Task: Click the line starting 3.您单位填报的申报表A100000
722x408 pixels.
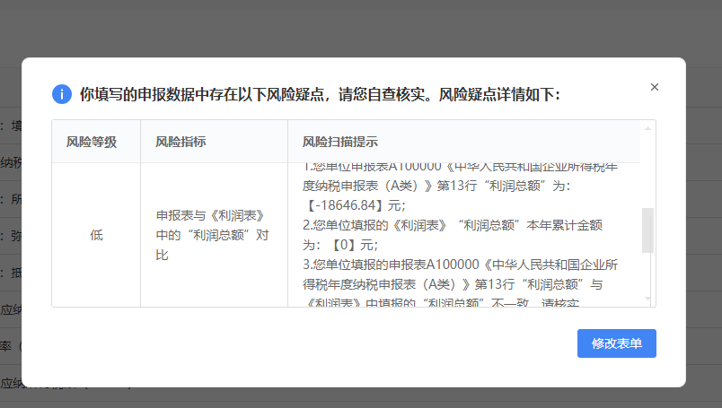Action: tap(460, 265)
